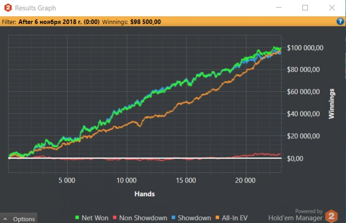Toggle the Net Won green legend swatch
This screenshot has height=223, width=346.
point(77,218)
